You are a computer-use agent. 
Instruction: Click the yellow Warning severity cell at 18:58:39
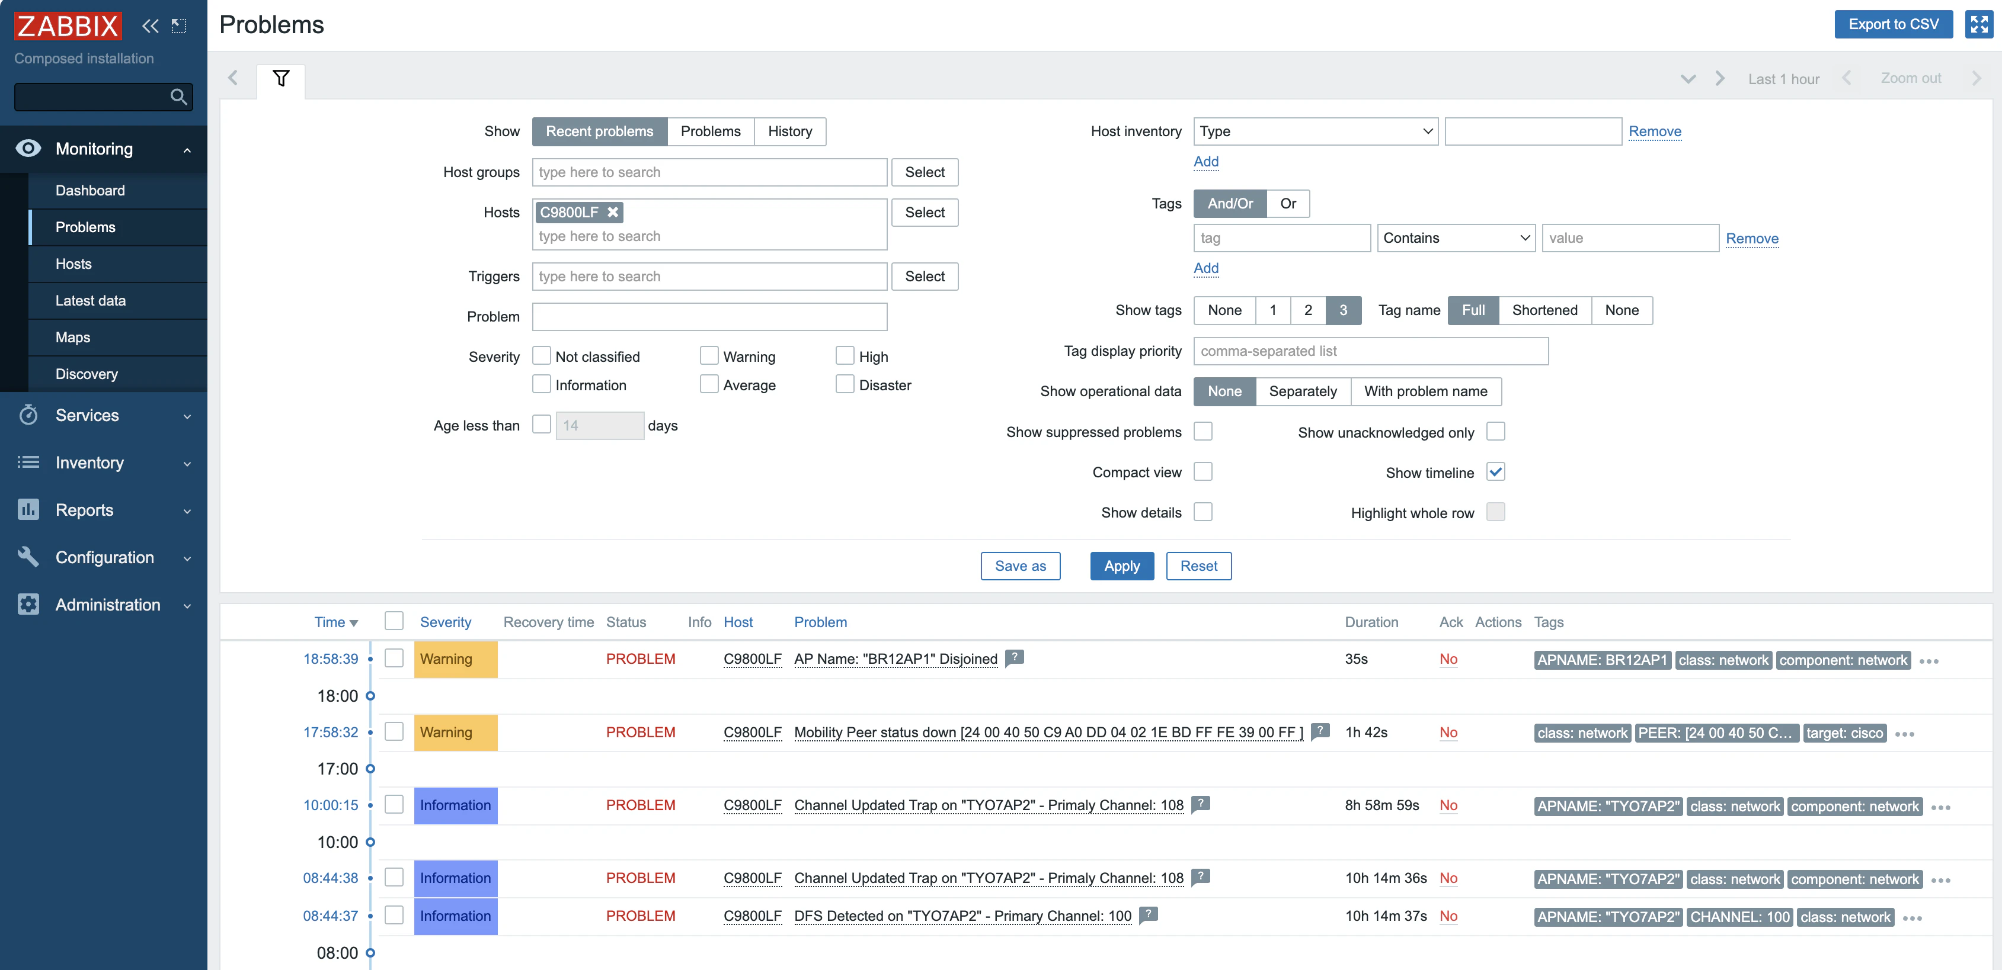coord(455,659)
